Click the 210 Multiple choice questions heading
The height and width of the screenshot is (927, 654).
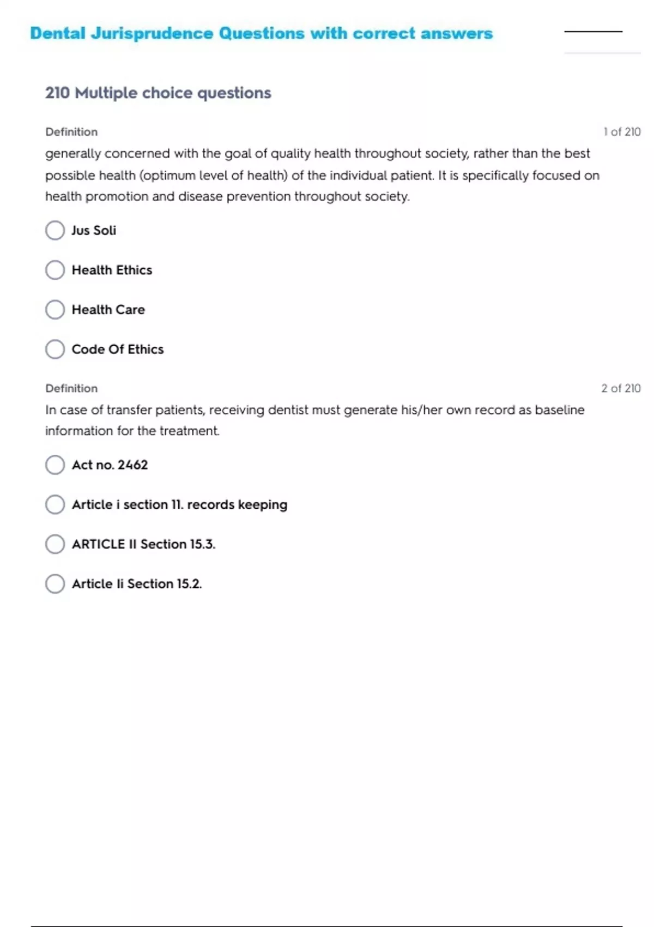pos(158,93)
